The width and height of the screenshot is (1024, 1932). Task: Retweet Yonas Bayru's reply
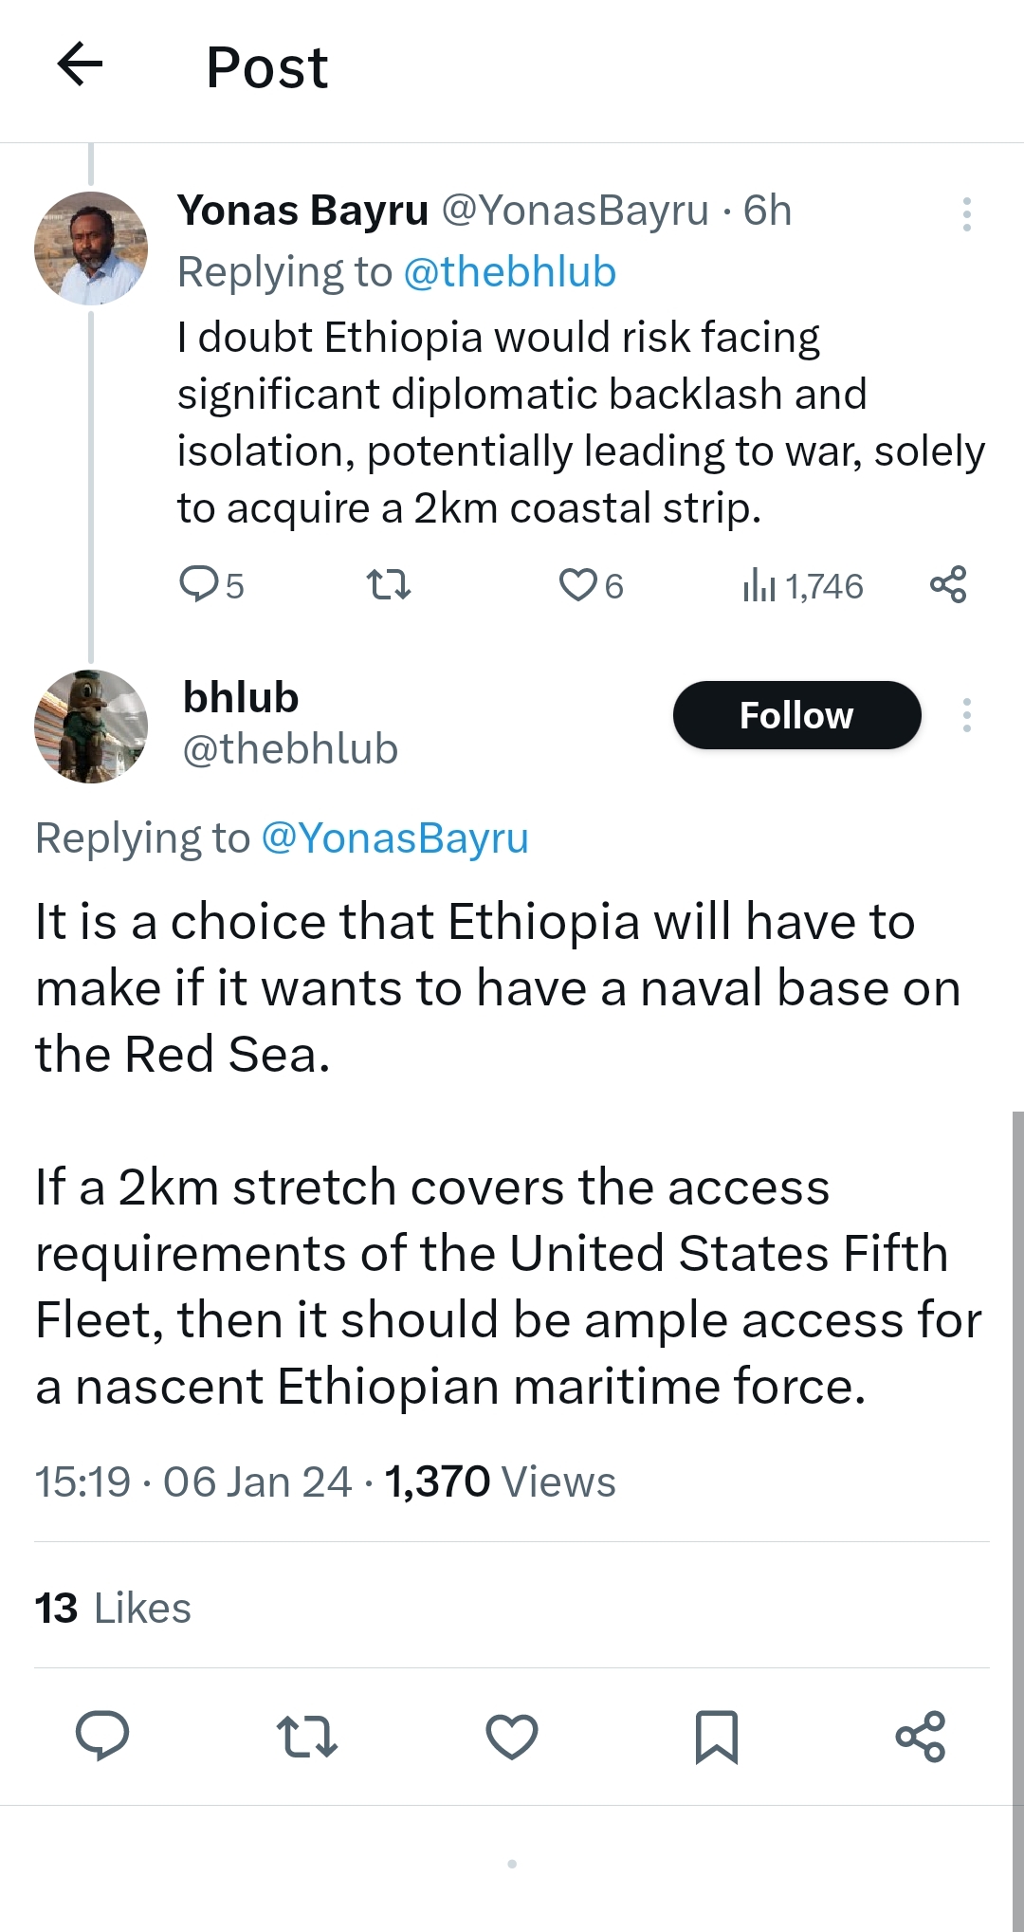click(x=389, y=584)
